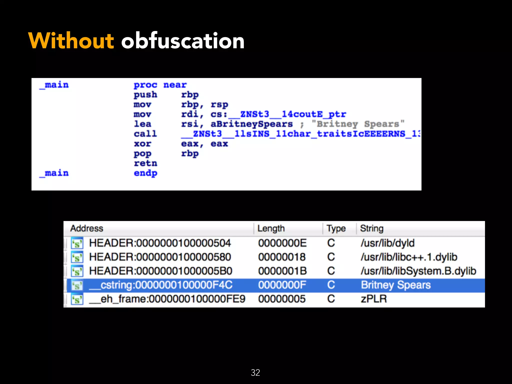Click the push rbp instruction

(166, 95)
